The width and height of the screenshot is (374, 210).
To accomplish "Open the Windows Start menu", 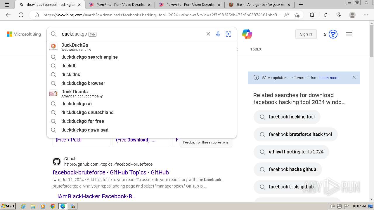I will 8,206.
